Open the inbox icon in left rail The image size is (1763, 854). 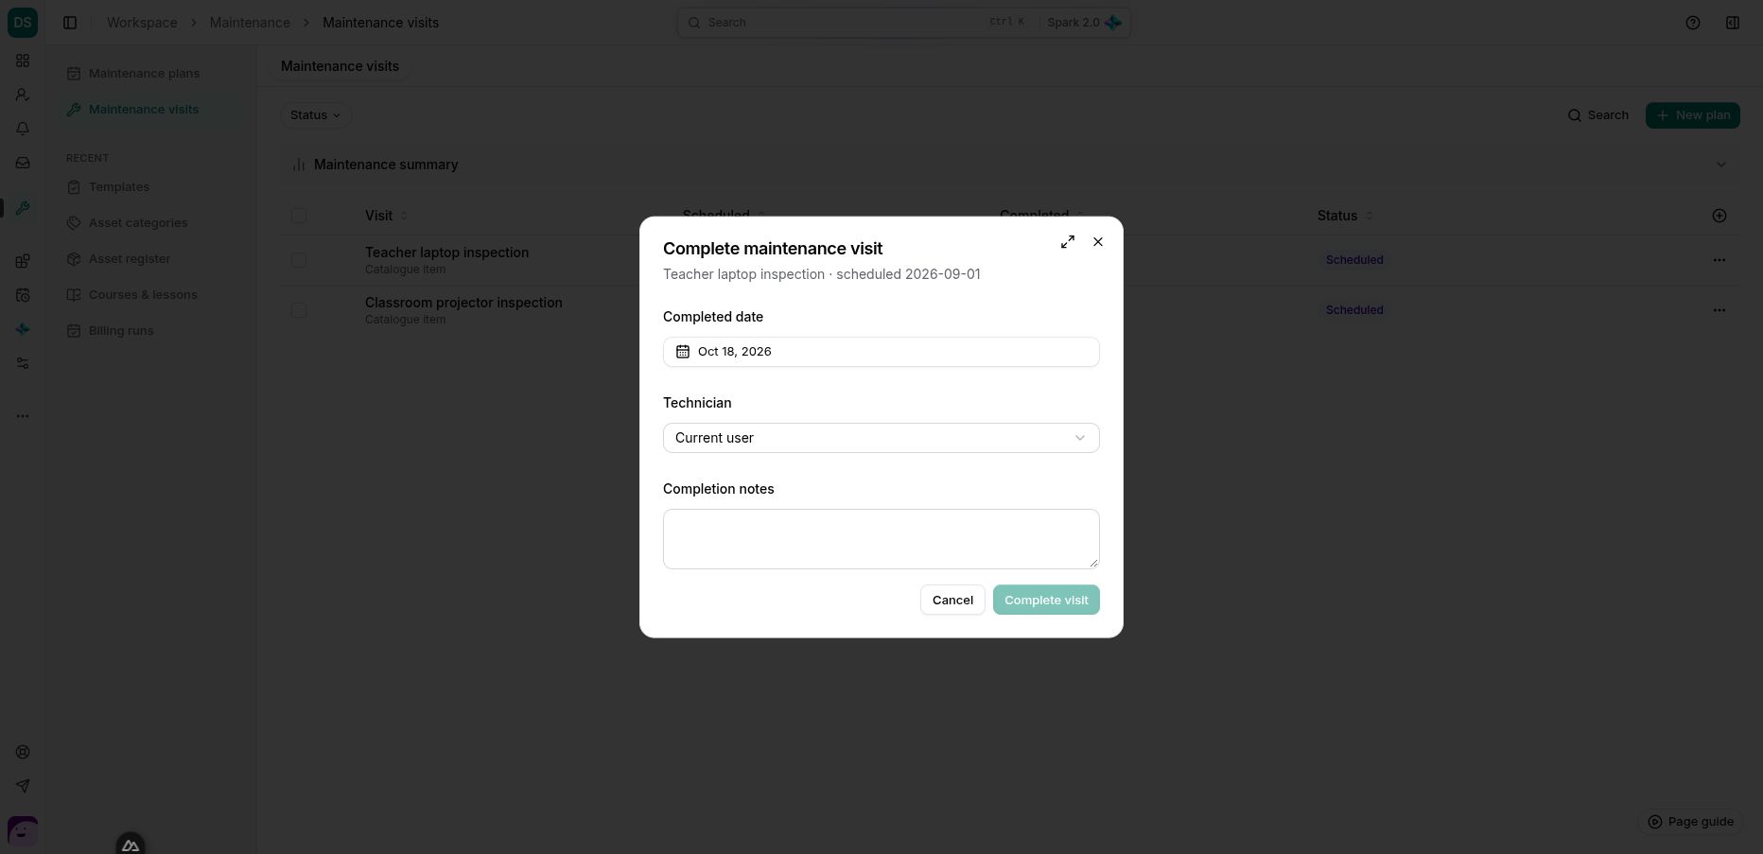point(23,163)
